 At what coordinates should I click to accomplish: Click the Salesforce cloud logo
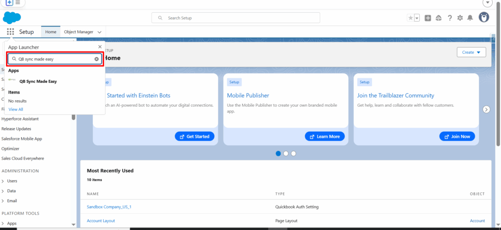(12, 18)
